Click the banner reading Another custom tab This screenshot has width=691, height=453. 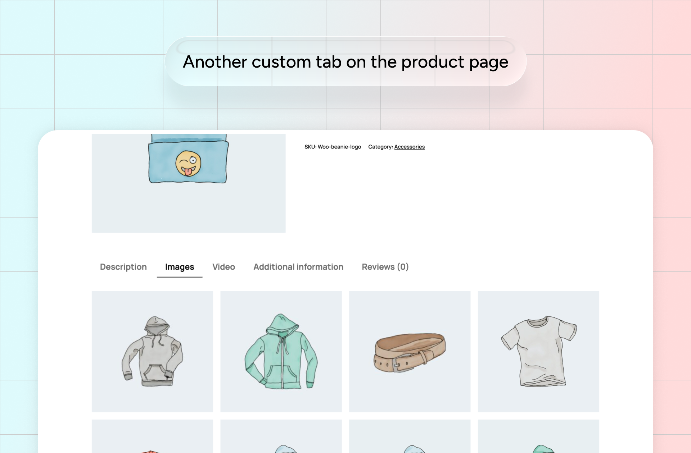[x=345, y=61]
